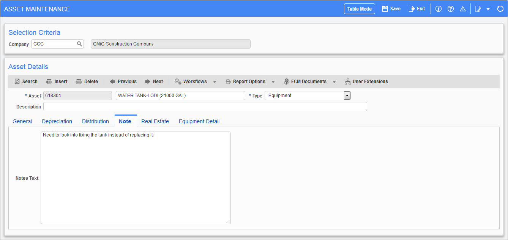This screenshot has width=508, height=240.
Task: Expand the Workflows dropdown arrow
Action: (x=215, y=82)
